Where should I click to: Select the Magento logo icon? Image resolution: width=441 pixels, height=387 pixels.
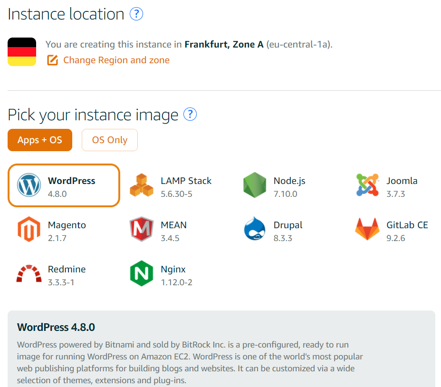(x=29, y=229)
